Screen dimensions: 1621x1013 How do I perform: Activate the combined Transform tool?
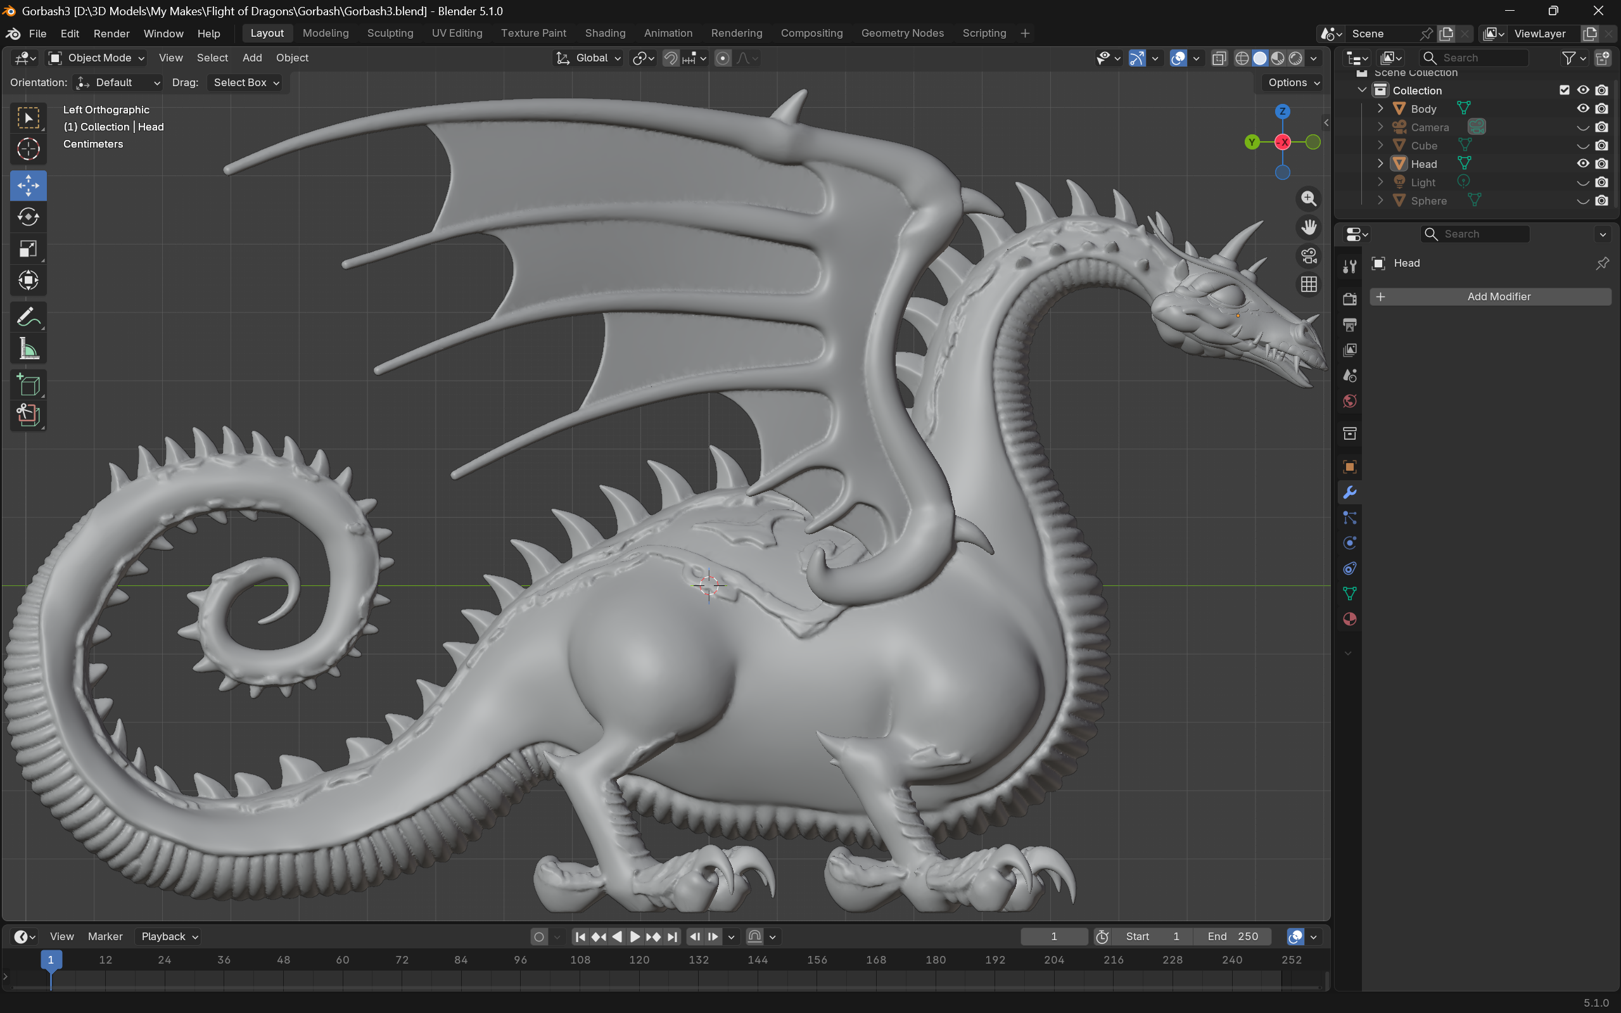pos(28,280)
